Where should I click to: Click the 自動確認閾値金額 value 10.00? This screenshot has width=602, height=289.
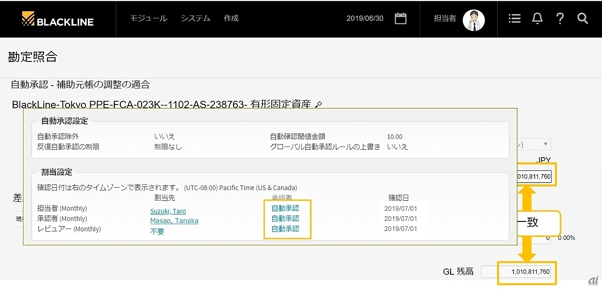click(395, 137)
